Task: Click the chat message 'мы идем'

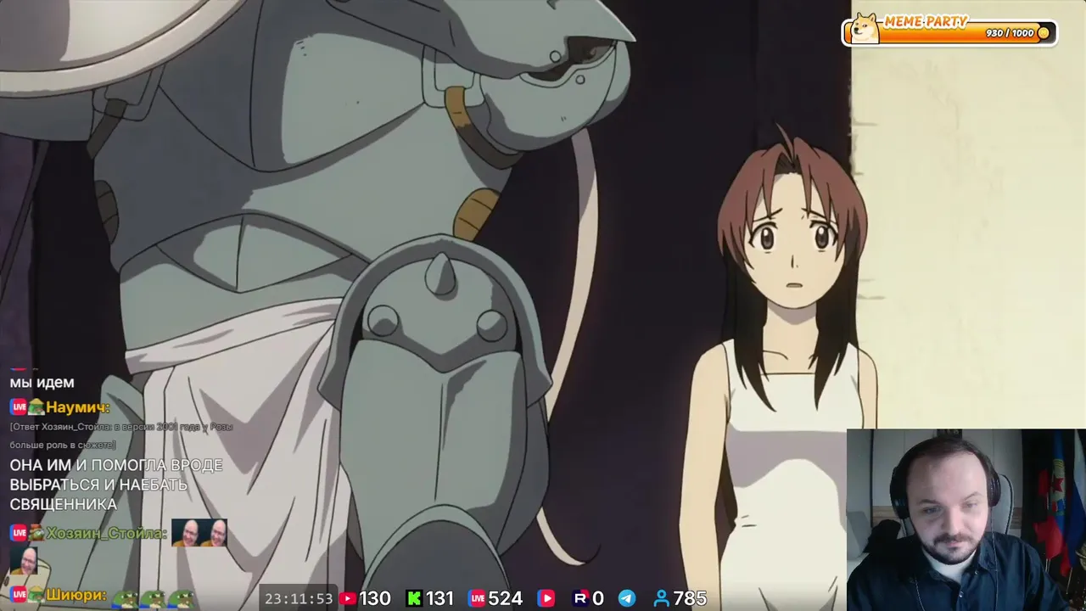Action: (42, 383)
